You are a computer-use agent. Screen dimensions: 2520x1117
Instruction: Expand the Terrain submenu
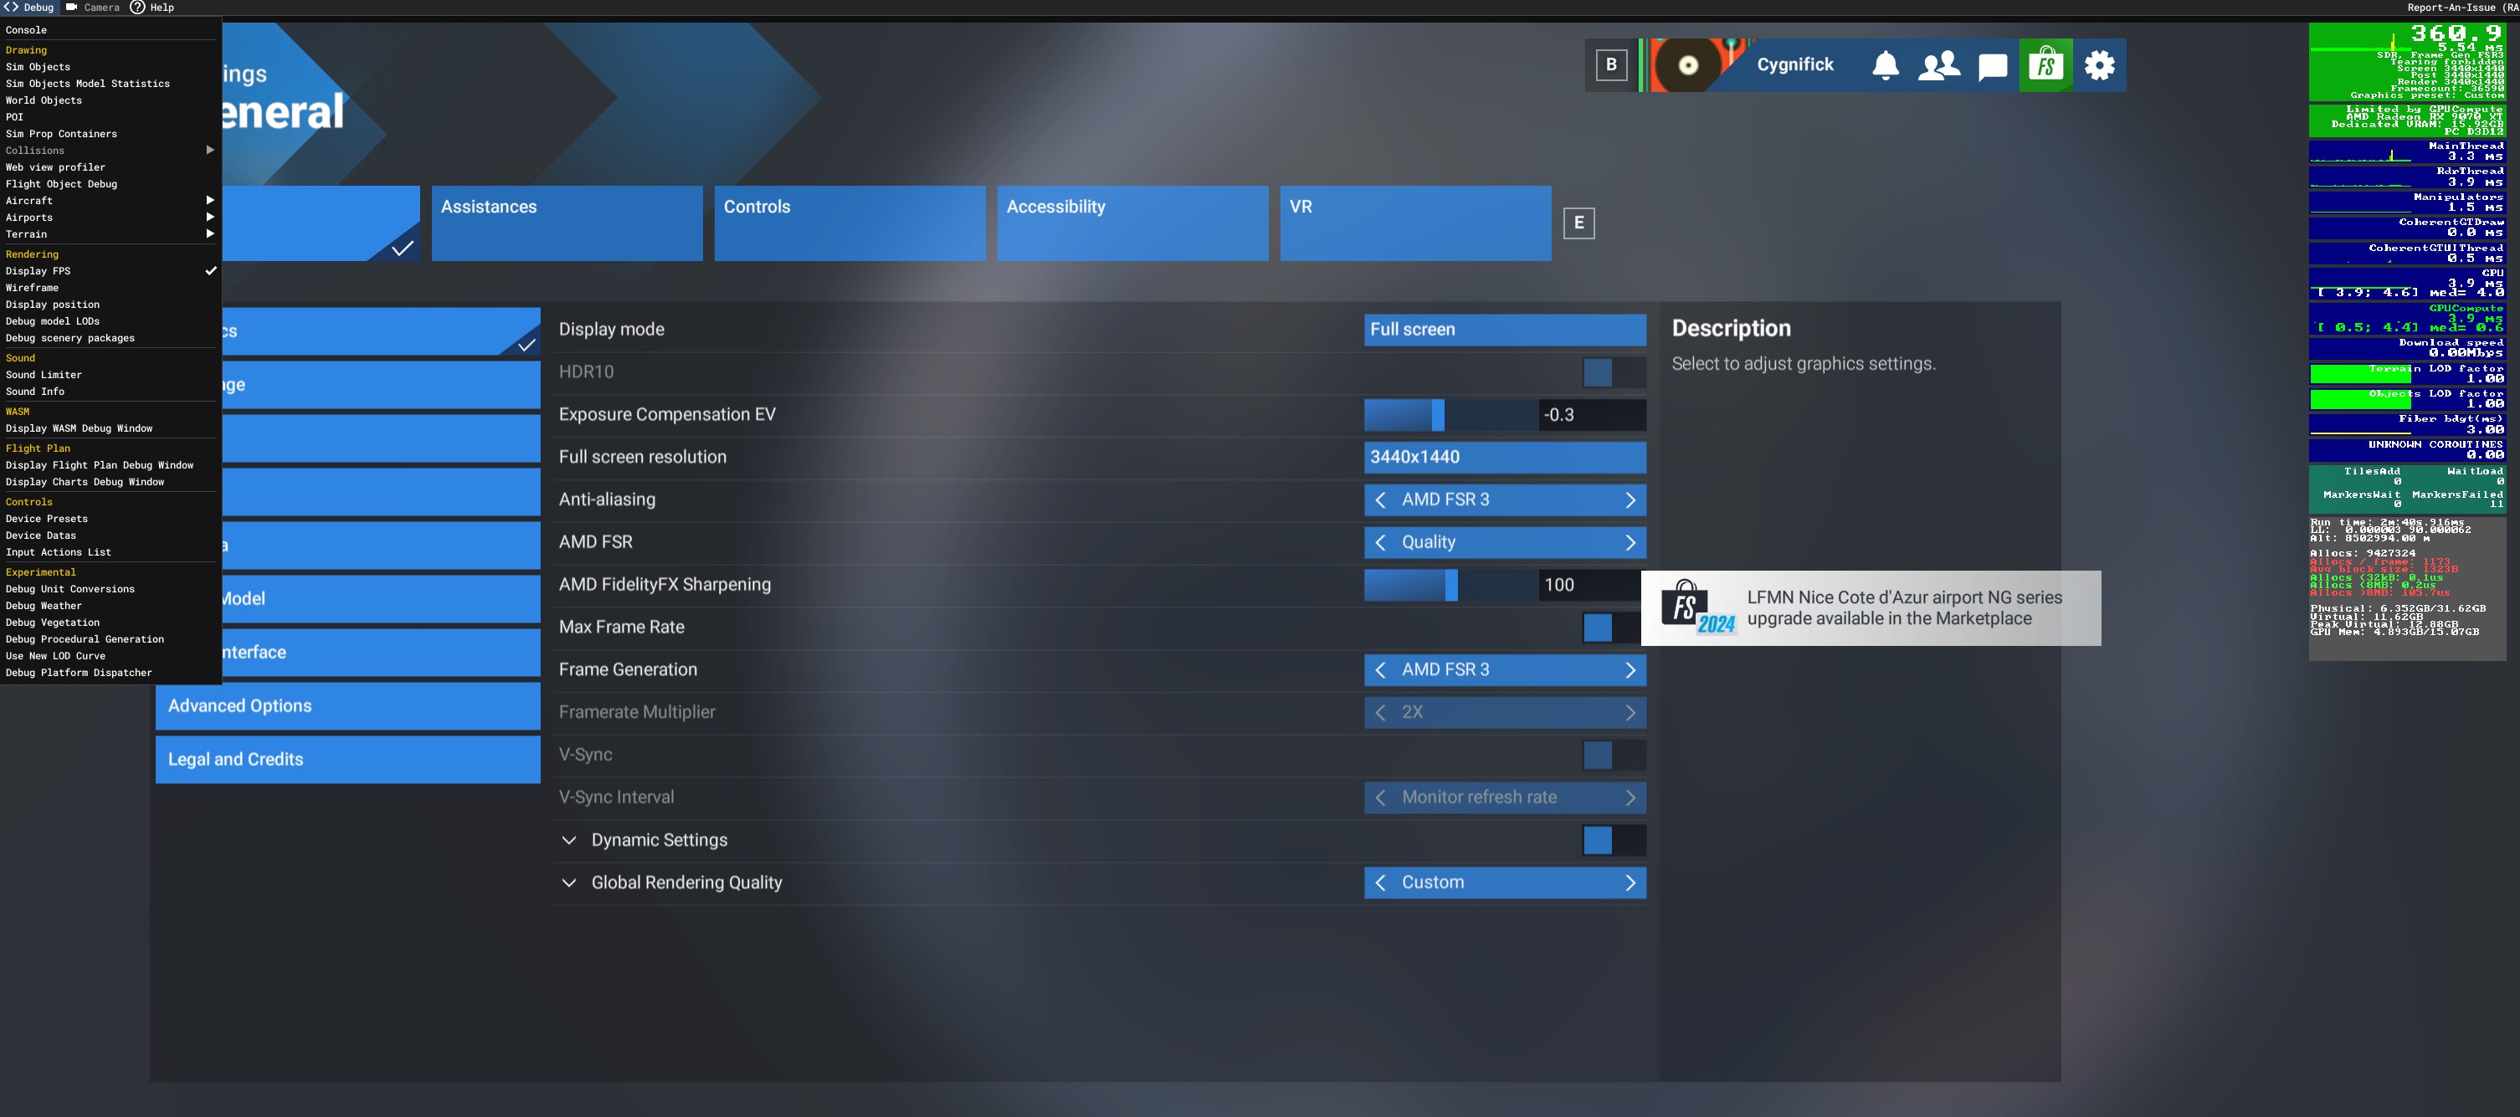coord(110,233)
